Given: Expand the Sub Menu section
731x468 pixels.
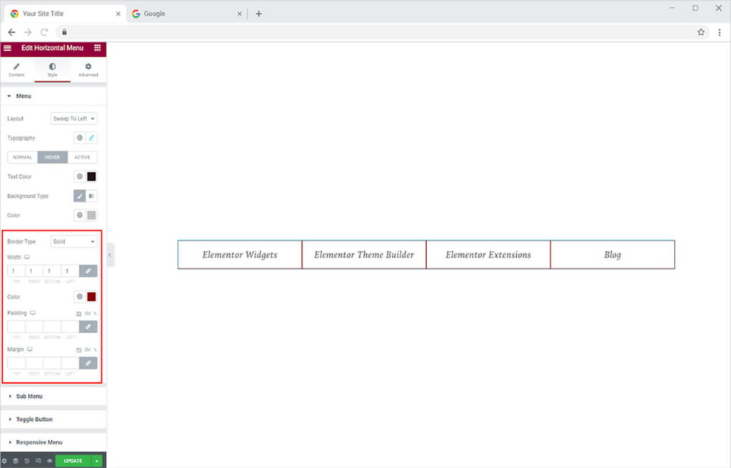Looking at the screenshot, I should click(x=29, y=396).
